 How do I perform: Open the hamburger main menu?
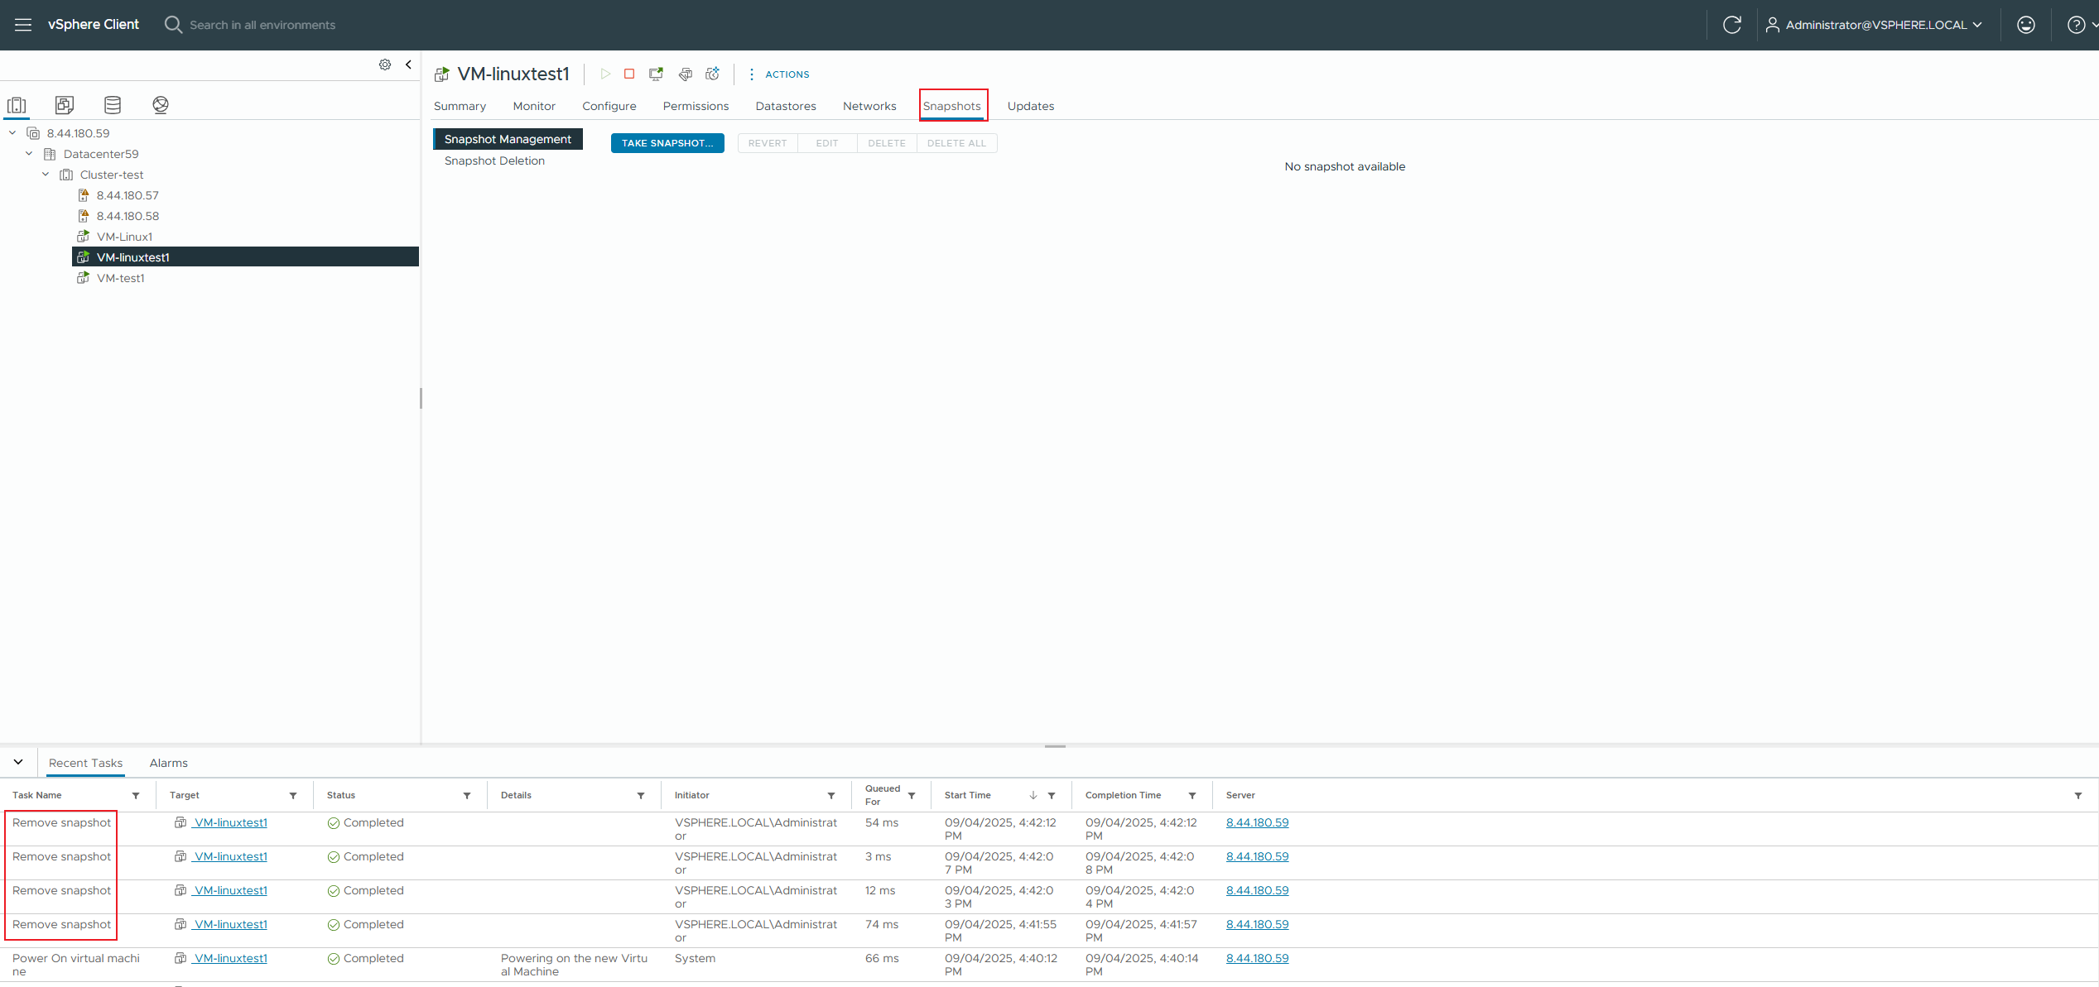tap(23, 25)
